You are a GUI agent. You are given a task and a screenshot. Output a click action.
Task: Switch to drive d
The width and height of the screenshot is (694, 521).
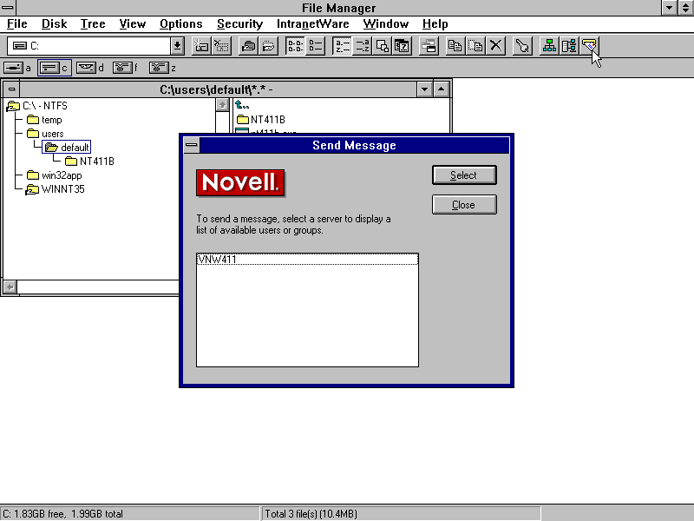(x=90, y=68)
